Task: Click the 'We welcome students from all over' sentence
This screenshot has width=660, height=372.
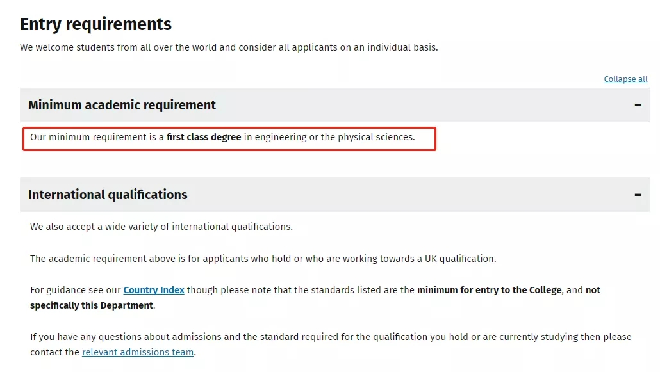Action: click(229, 47)
